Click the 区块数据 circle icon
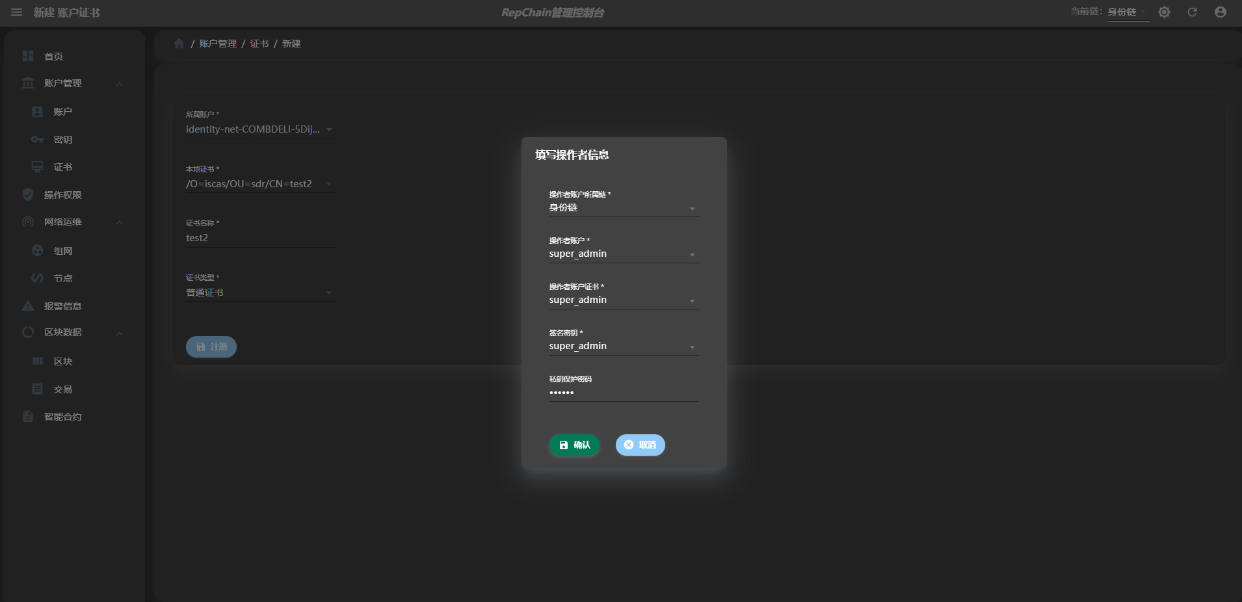Viewport: 1242px width, 602px height. click(x=28, y=332)
